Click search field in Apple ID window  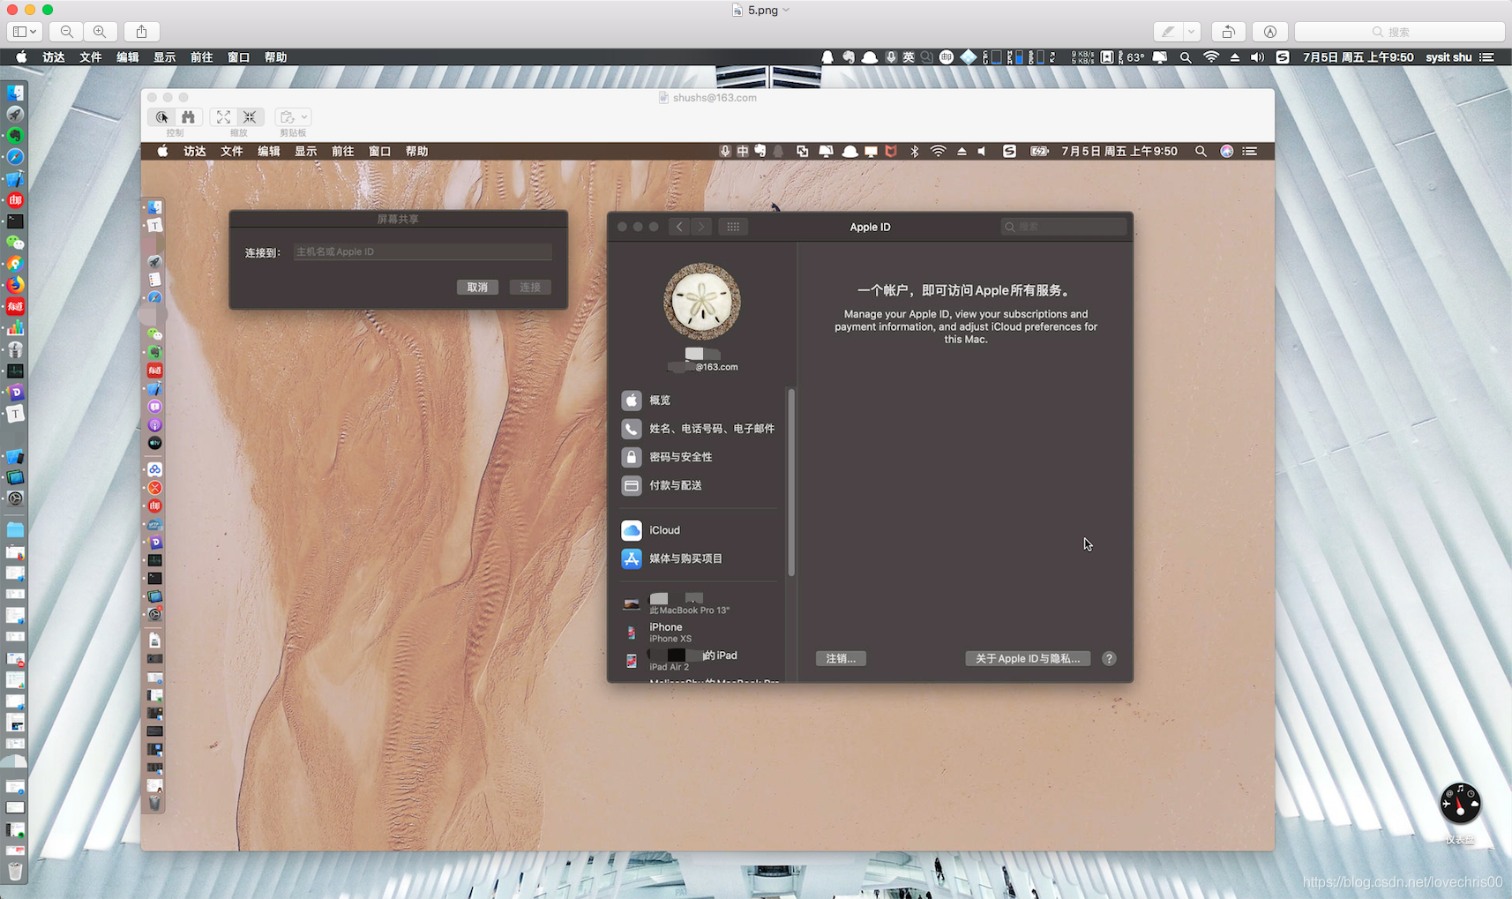(x=1064, y=227)
